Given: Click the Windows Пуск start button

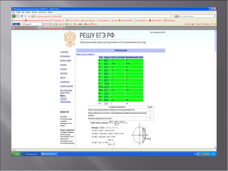Looking at the screenshot, I should pyautogui.click(x=17, y=154).
